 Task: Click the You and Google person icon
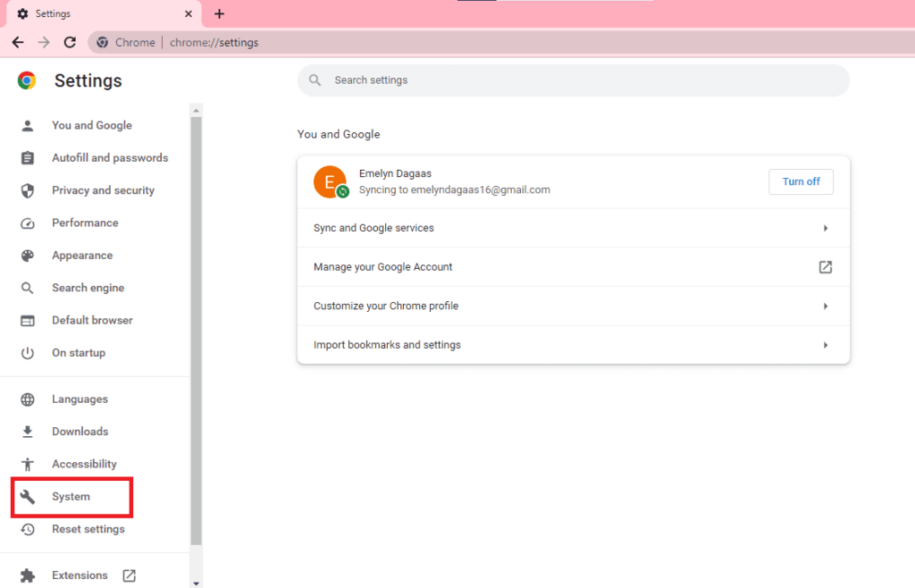coord(28,125)
